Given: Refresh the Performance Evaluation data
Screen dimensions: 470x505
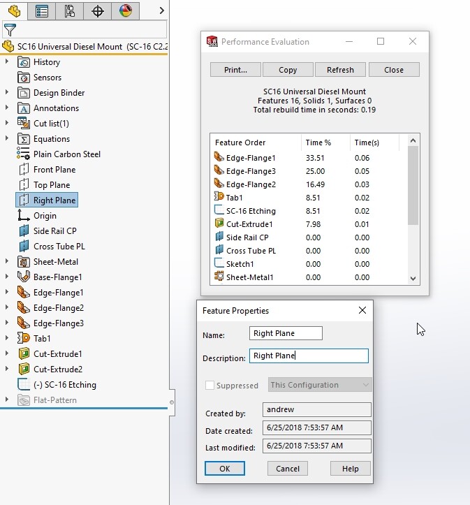Looking at the screenshot, I should (x=340, y=70).
